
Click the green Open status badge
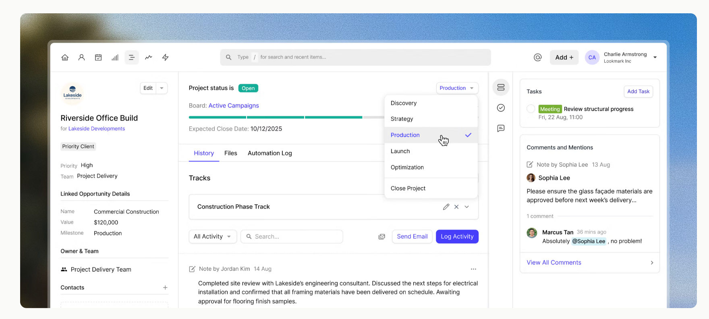(x=248, y=88)
